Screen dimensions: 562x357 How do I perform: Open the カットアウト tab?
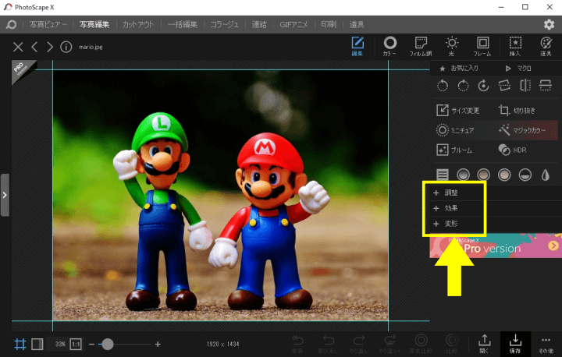[138, 24]
